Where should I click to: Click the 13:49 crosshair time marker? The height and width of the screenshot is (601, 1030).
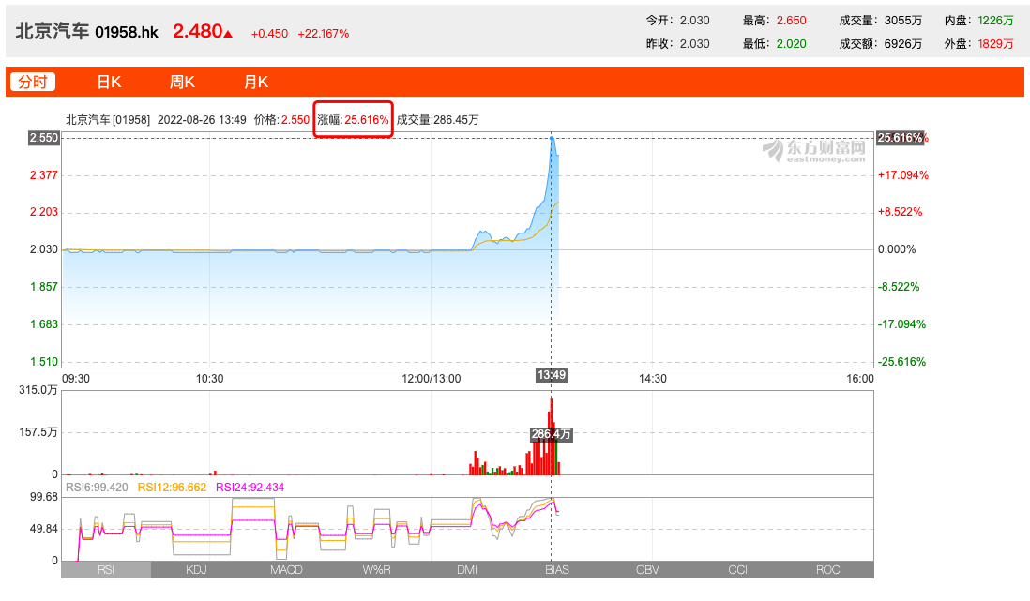[552, 375]
